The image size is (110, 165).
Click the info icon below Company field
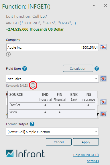[8, 54]
